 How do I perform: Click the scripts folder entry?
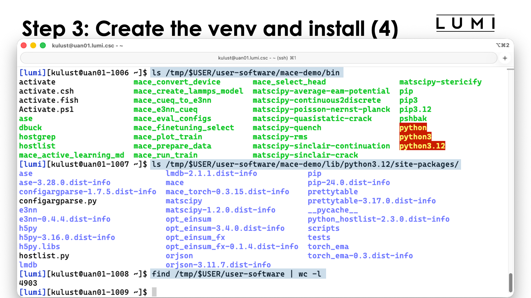(x=323, y=228)
